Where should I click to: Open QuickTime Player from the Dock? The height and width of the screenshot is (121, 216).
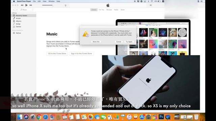pyautogui.click(x=168, y=117)
